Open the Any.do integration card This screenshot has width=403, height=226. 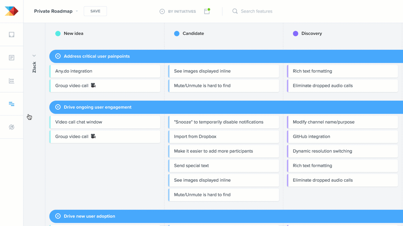coord(105,71)
